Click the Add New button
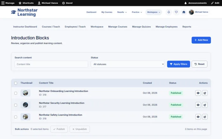222x139 pixels. [x=201, y=40]
